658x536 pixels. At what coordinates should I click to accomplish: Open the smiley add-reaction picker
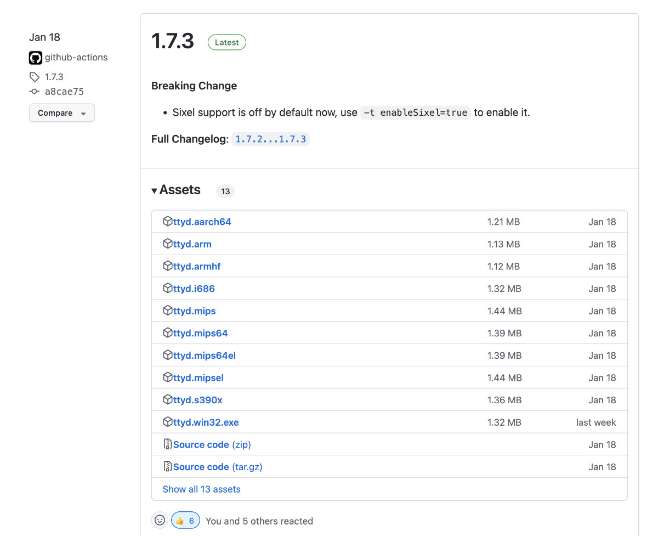(160, 520)
